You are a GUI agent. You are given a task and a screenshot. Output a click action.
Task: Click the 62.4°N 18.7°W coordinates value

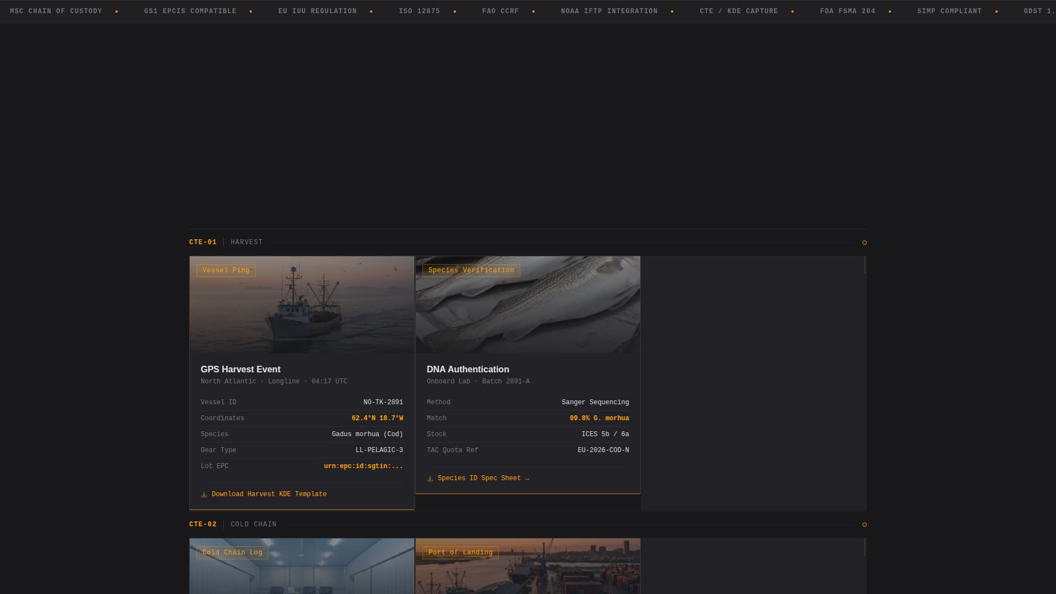click(x=377, y=418)
